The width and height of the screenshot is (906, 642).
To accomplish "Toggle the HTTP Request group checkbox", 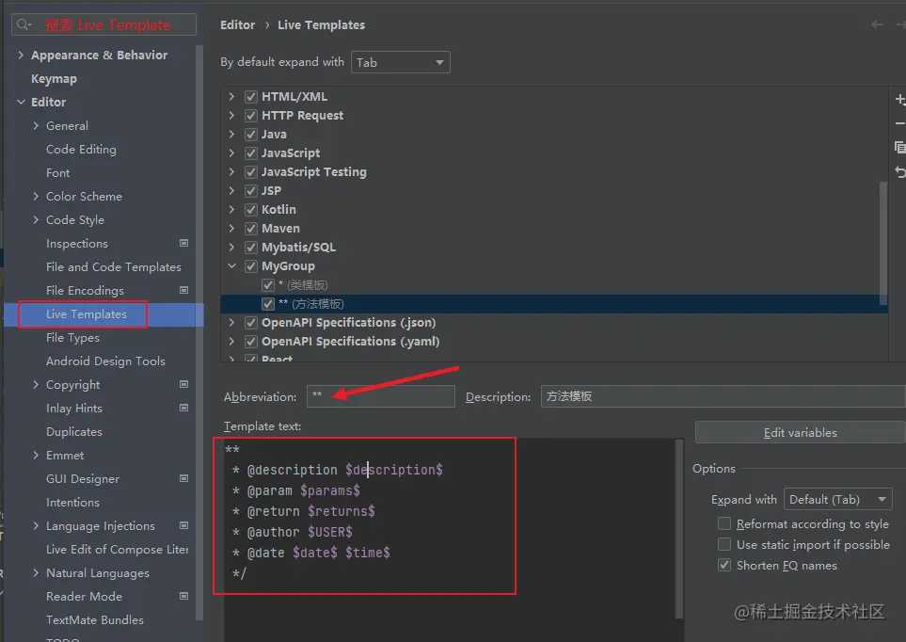I will tap(251, 116).
